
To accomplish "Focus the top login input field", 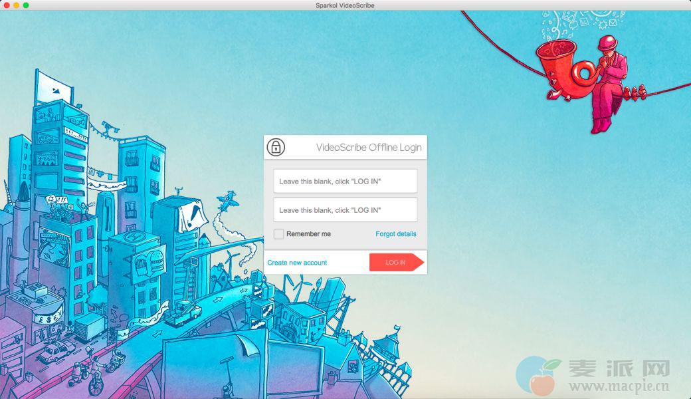I will click(x=345, y=182).
